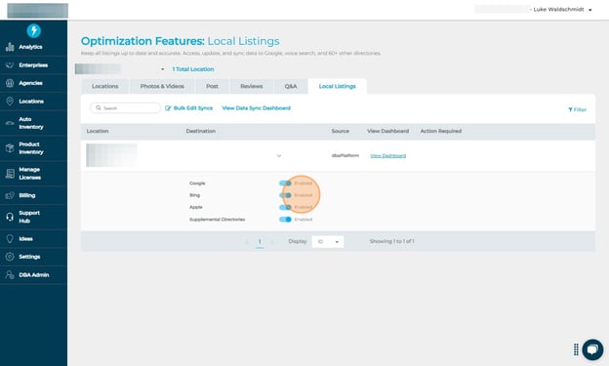The height and width of the screenshot is (366, 609).
Task: Click the search magnifier icon
Action: point(99,107)
